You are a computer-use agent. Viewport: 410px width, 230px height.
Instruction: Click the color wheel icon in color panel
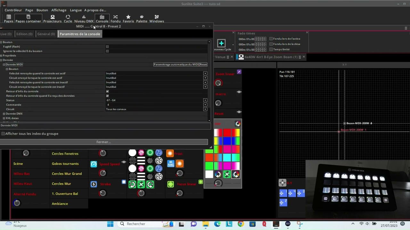coord(238,124)
